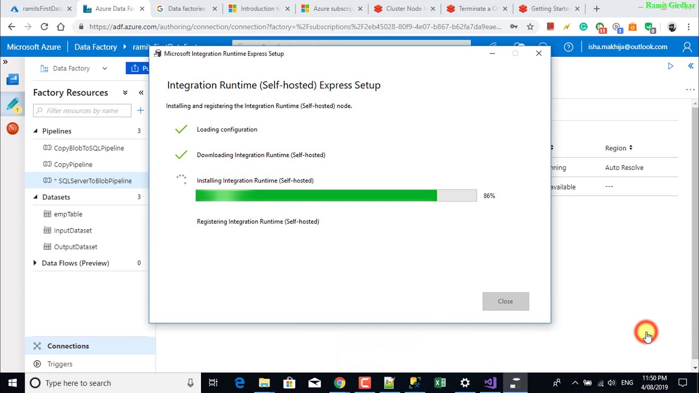
Task: Open account isha.makhija@outlook.com menu
Action: tap(627, 47)
